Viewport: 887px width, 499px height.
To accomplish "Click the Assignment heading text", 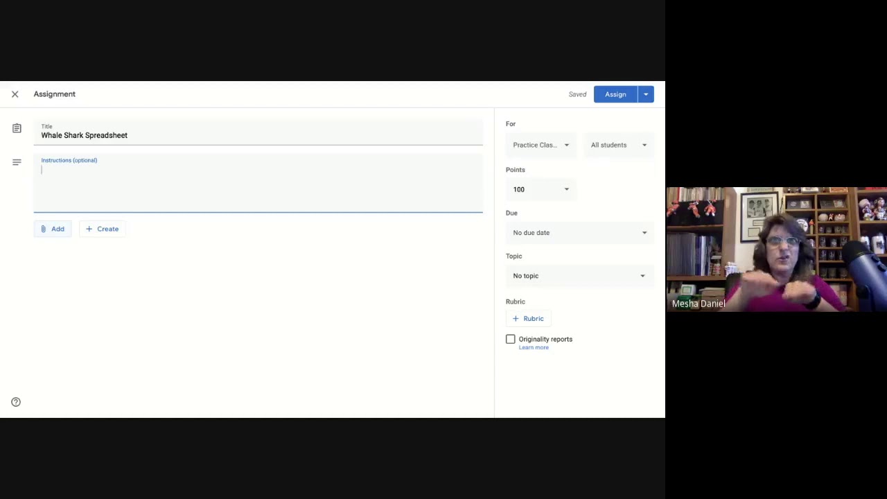I will [54, 94].
